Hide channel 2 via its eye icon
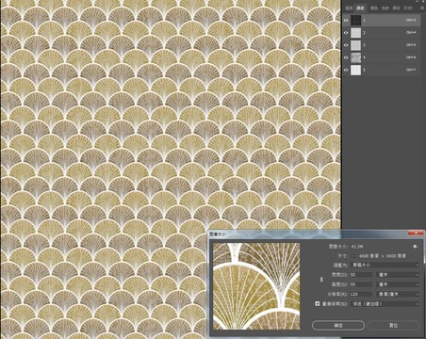The height and width of the screenshot is (339, 426). pyautogui.click(x=346, y=33)
